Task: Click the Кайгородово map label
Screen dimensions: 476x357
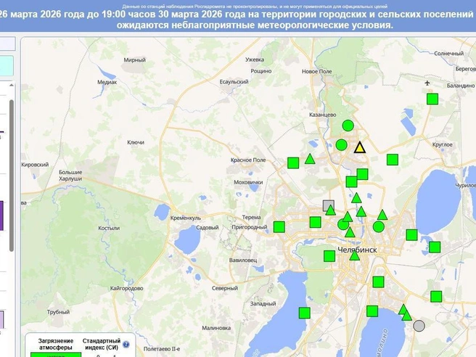Action: click(126, 288)
